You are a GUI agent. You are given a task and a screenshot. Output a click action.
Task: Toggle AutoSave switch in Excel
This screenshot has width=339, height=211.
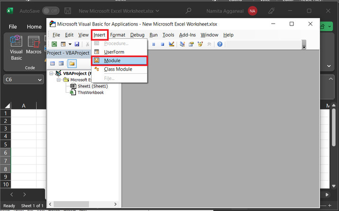[x=51, y=11]
